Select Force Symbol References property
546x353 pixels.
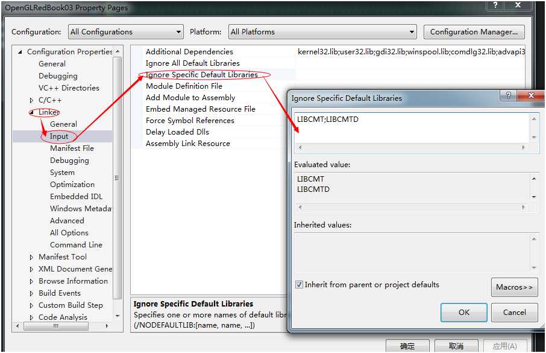tap(190, 121)
